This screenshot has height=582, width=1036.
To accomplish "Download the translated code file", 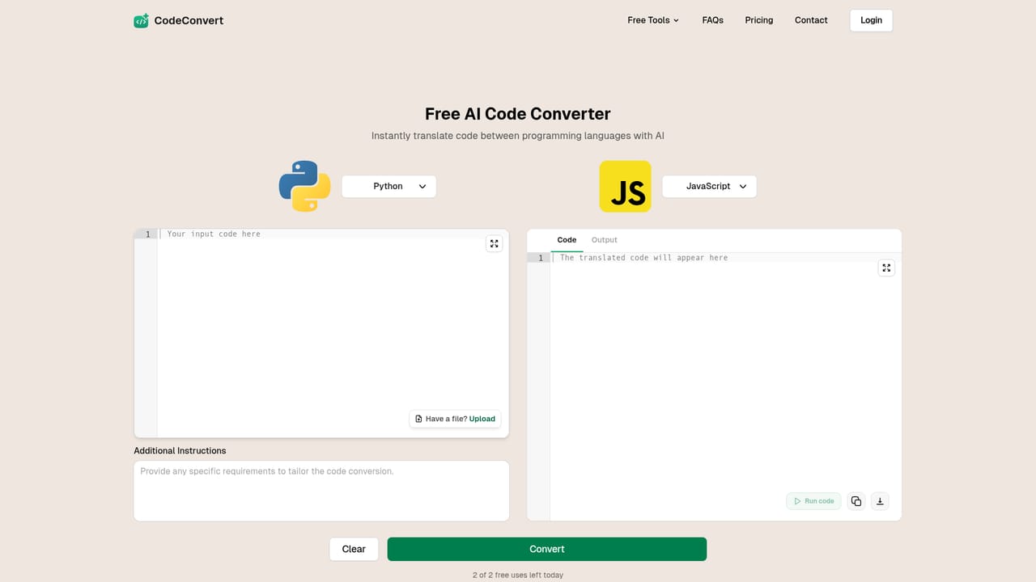I will [881, 501].
